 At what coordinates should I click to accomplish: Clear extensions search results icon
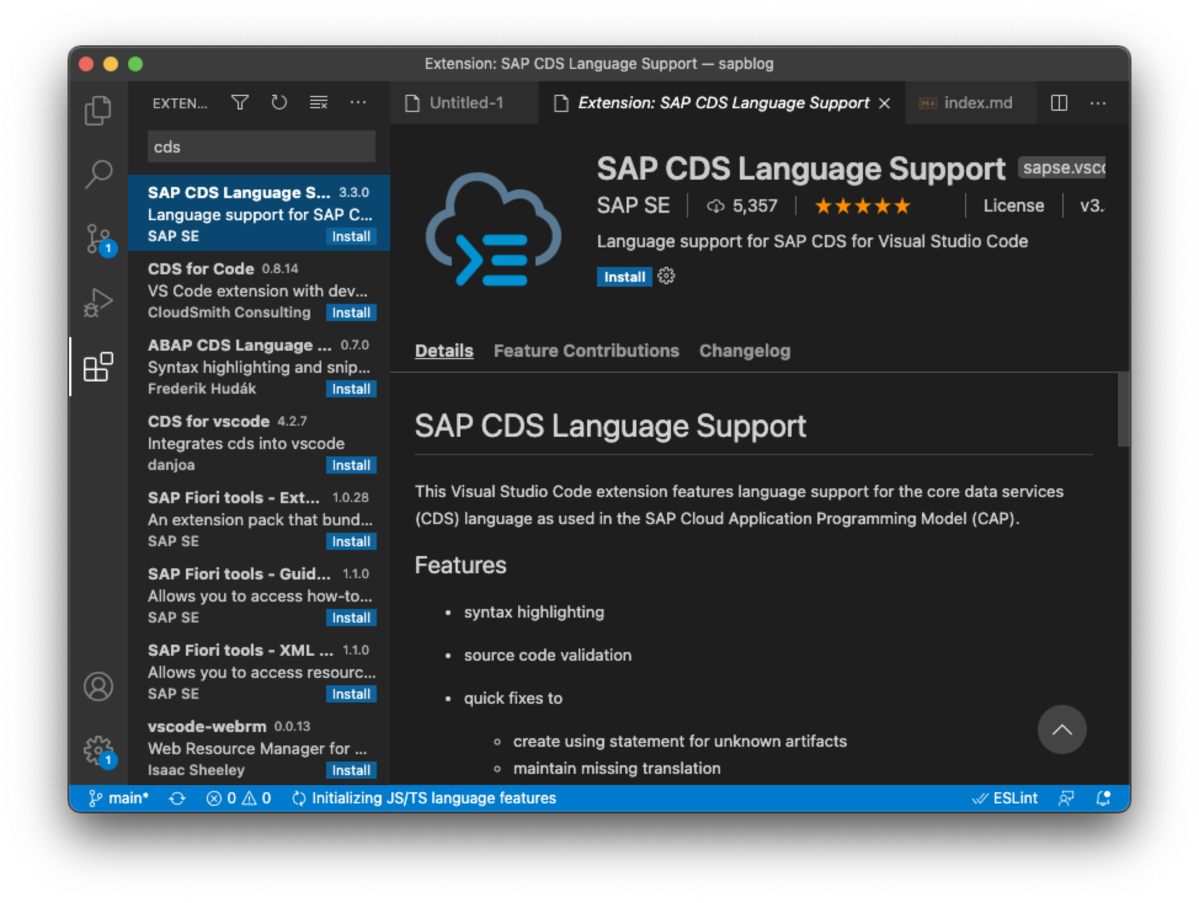coord(318,103)
